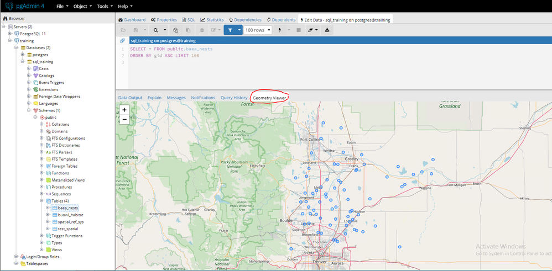This screenshot has width=552, height=271.
Task: Open the Help menu
Action: click(x=125, y=6)
